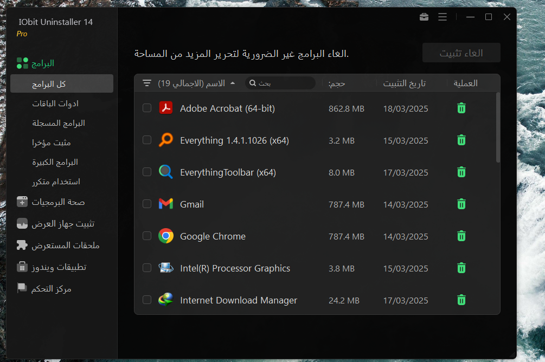Click the trash icon for Adobe Acrobat

461,108
